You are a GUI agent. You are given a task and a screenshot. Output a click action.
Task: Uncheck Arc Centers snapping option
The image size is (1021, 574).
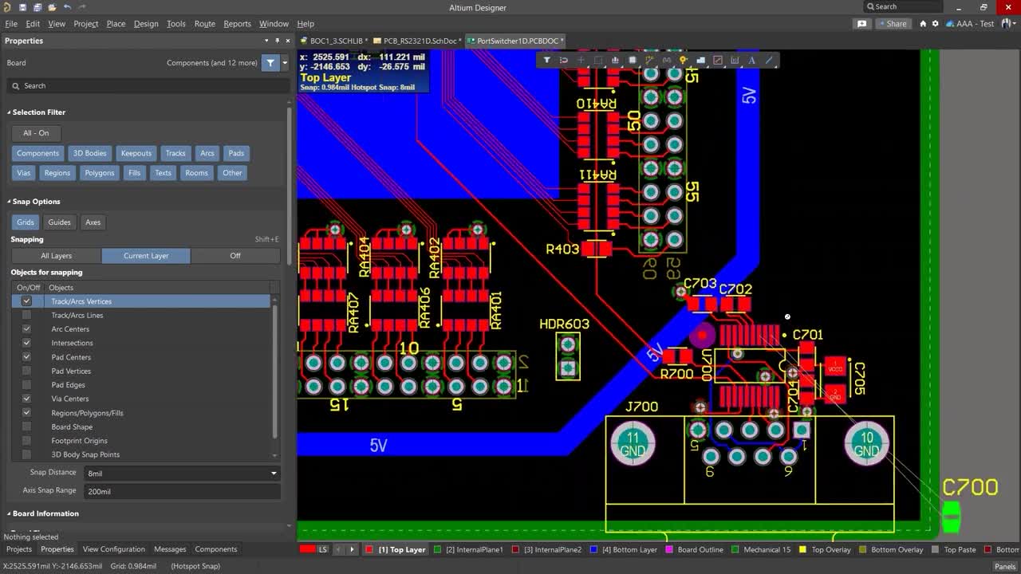pos(26,329)
